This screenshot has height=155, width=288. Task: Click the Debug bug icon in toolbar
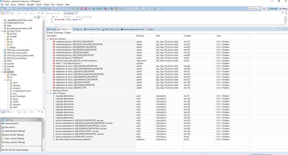[x=94, y=8]
